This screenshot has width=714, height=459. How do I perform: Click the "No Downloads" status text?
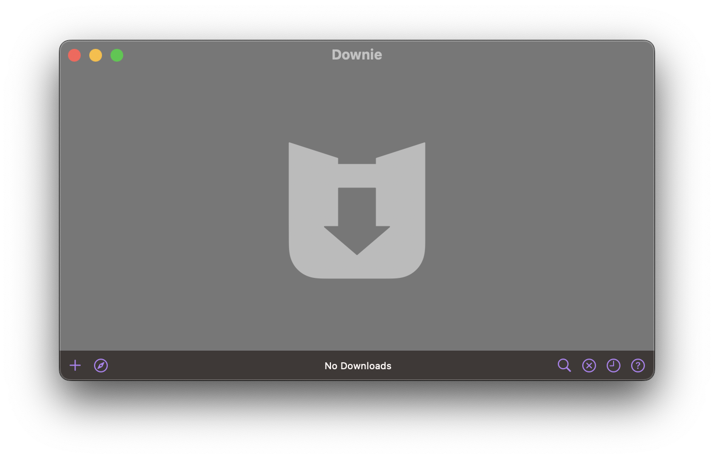358,366
